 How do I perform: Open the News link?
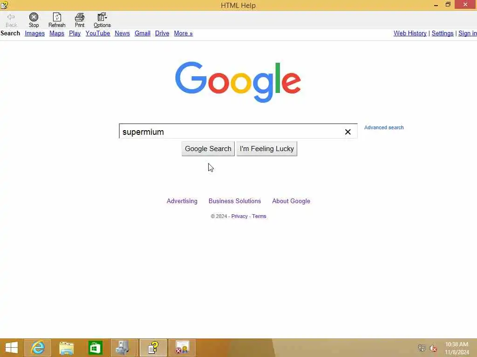point(123,33)
